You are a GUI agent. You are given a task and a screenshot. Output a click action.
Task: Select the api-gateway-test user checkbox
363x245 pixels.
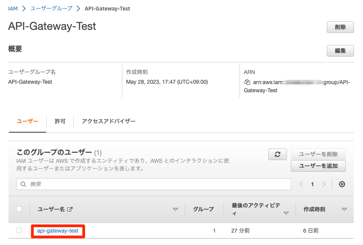click(19, 230)
